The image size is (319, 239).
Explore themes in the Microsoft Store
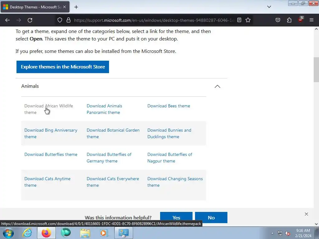pos(63,67)
